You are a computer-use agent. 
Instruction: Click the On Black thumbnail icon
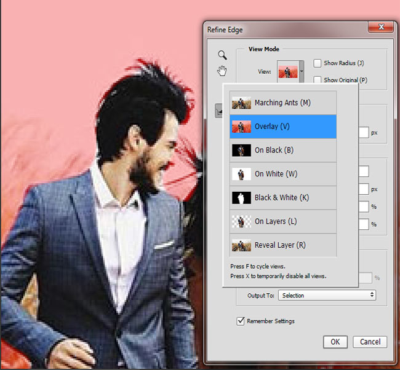point(241,150)
